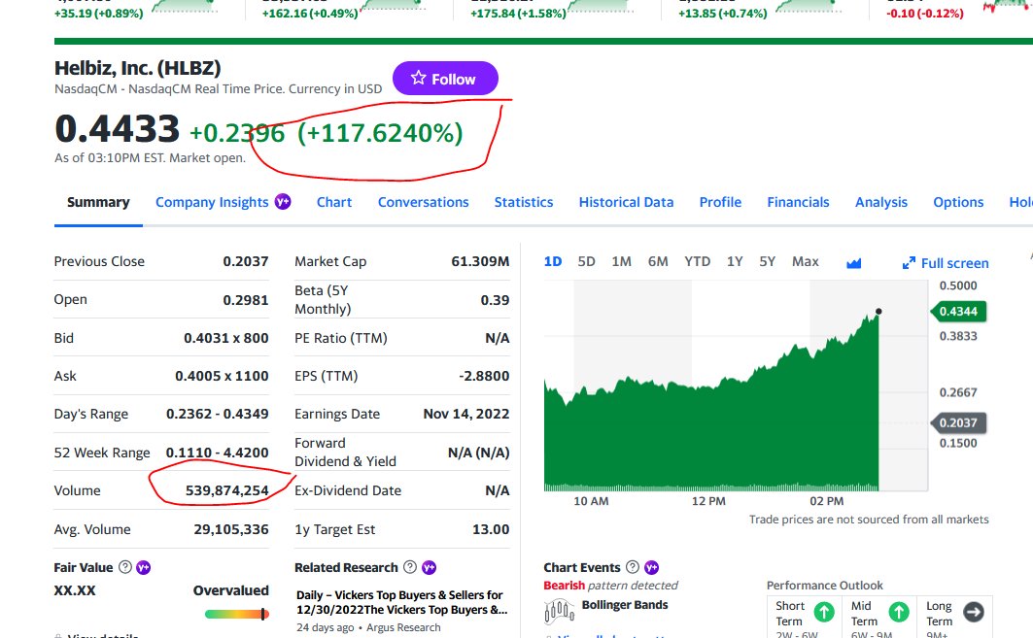Click the Mid Term green up arrow
Image resolution: width=1033 pixels, height=638 pixels.
click(x=899, y=613)
